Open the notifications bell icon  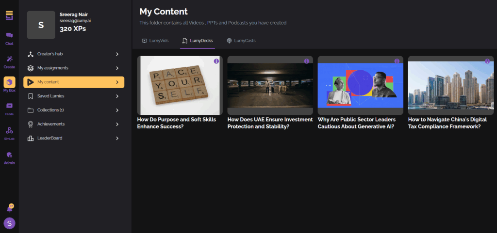[x=9, y=209]
